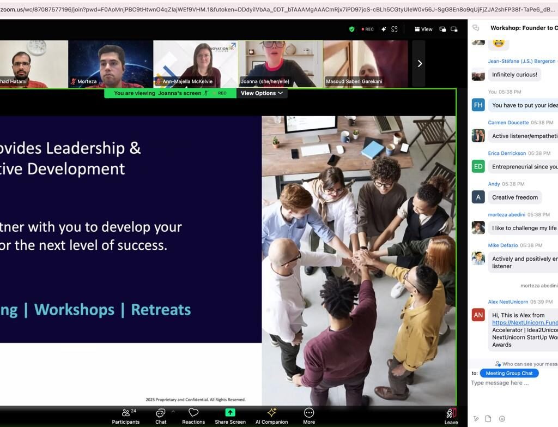The image size is (558, 427).
Task: Open AI Companion from the bottom toolbar
Action: [x=271, y=413]
